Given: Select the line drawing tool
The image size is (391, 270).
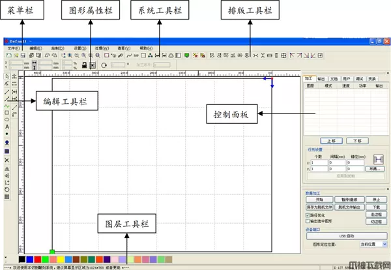Looking at the screenshot, I should [7, 93].
